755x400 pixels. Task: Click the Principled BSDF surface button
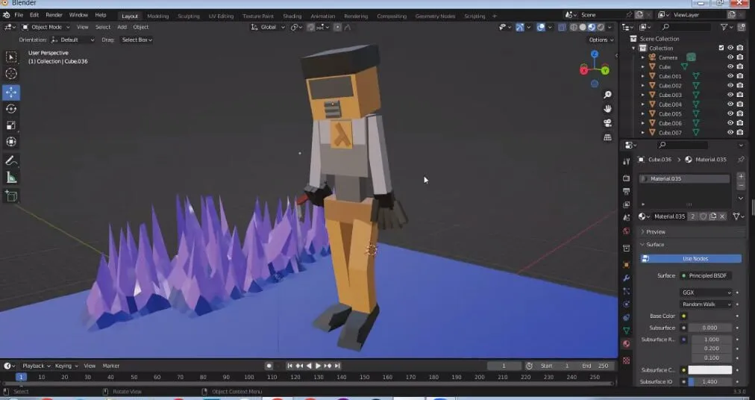point(707,275)
